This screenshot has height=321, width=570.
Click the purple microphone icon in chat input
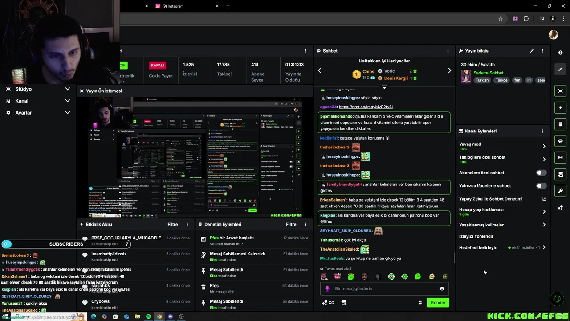click(x=327, y=288)
